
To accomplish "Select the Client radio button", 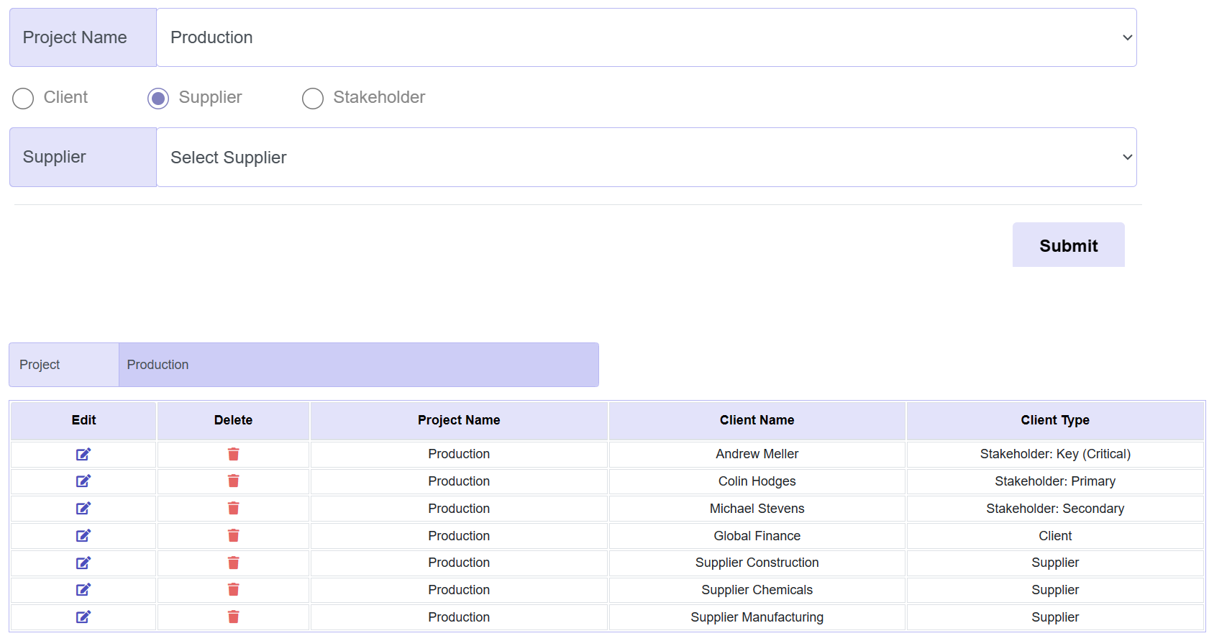I will point(23,99).
